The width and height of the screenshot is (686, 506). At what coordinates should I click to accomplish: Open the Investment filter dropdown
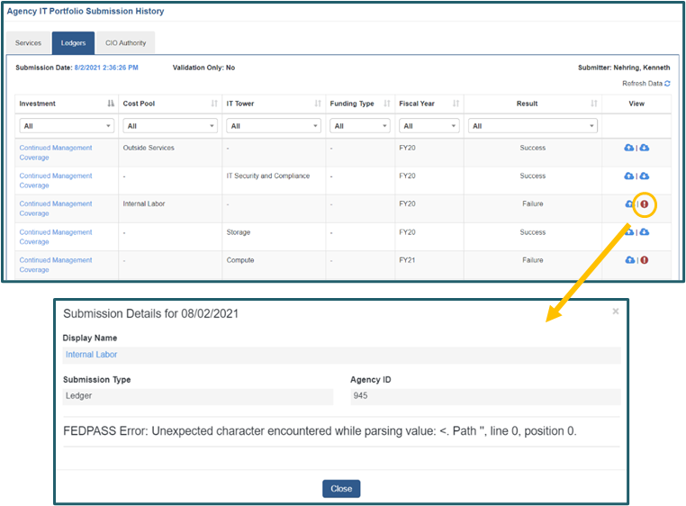click(x=67, y=126)
